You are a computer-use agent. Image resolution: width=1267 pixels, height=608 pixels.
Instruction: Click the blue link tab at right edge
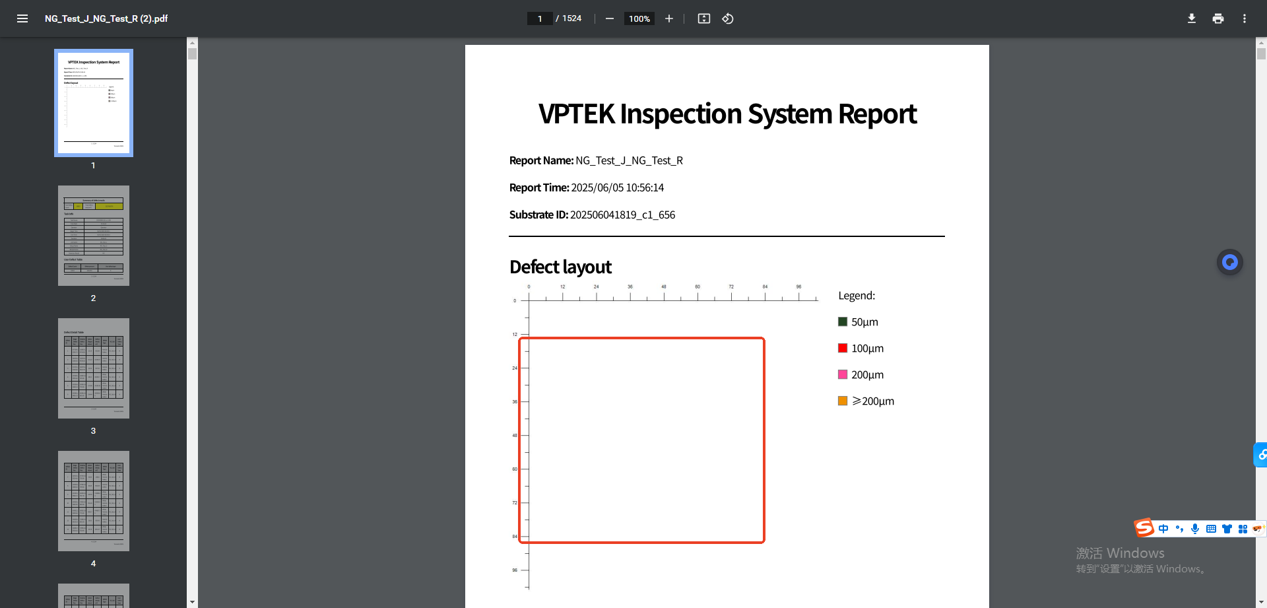1260,455
